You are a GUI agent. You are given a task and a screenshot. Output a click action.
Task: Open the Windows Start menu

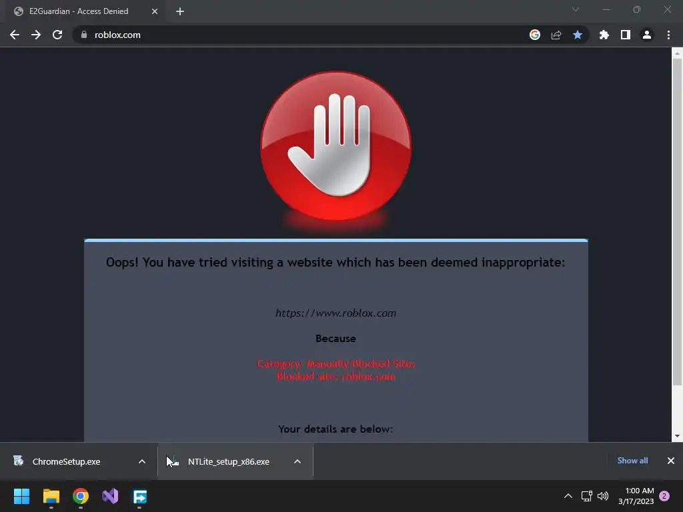coord(21,496)
